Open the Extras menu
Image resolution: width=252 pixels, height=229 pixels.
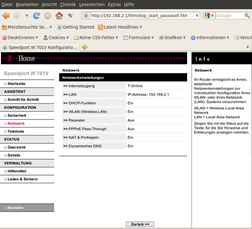coord(114,4)
